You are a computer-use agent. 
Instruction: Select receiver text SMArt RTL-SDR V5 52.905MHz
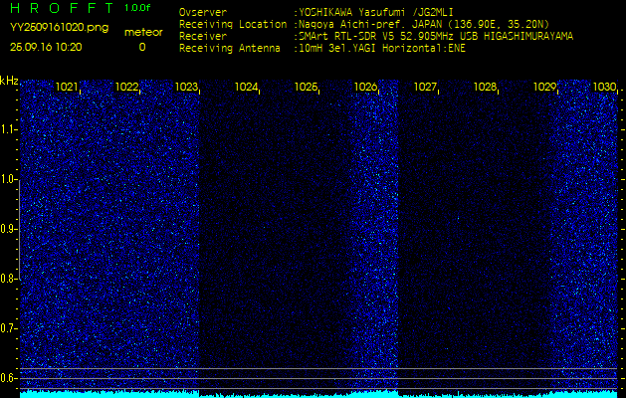click(379, 37)
